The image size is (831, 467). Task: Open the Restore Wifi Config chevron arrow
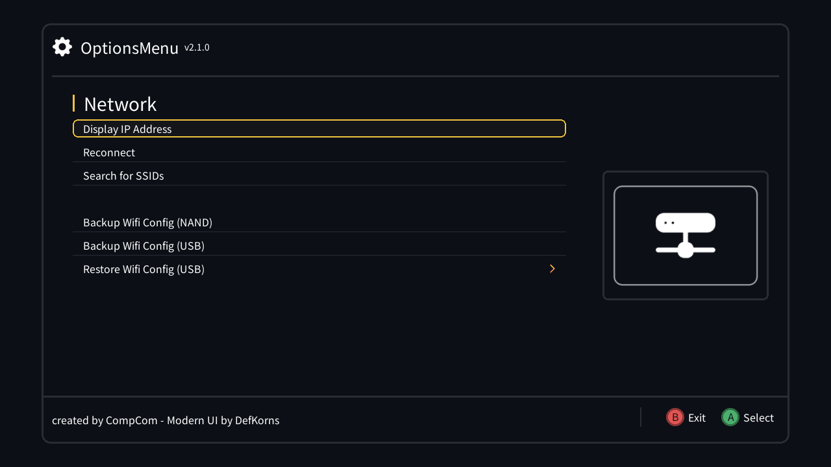(552, 269)
